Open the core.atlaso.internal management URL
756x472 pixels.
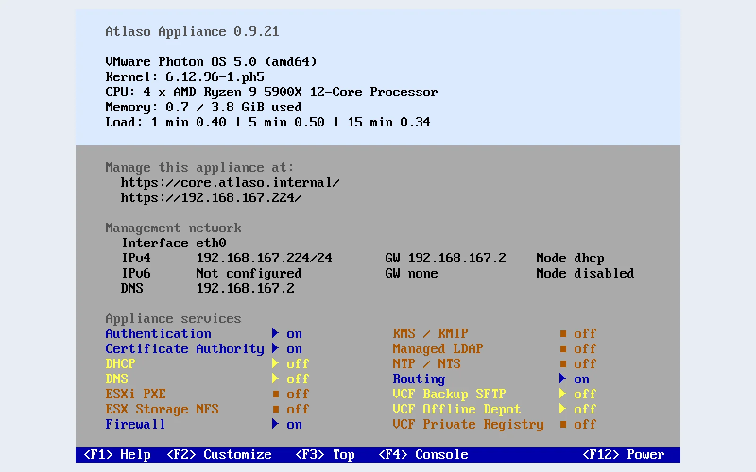pyautogui.click(x=230, y=183)
